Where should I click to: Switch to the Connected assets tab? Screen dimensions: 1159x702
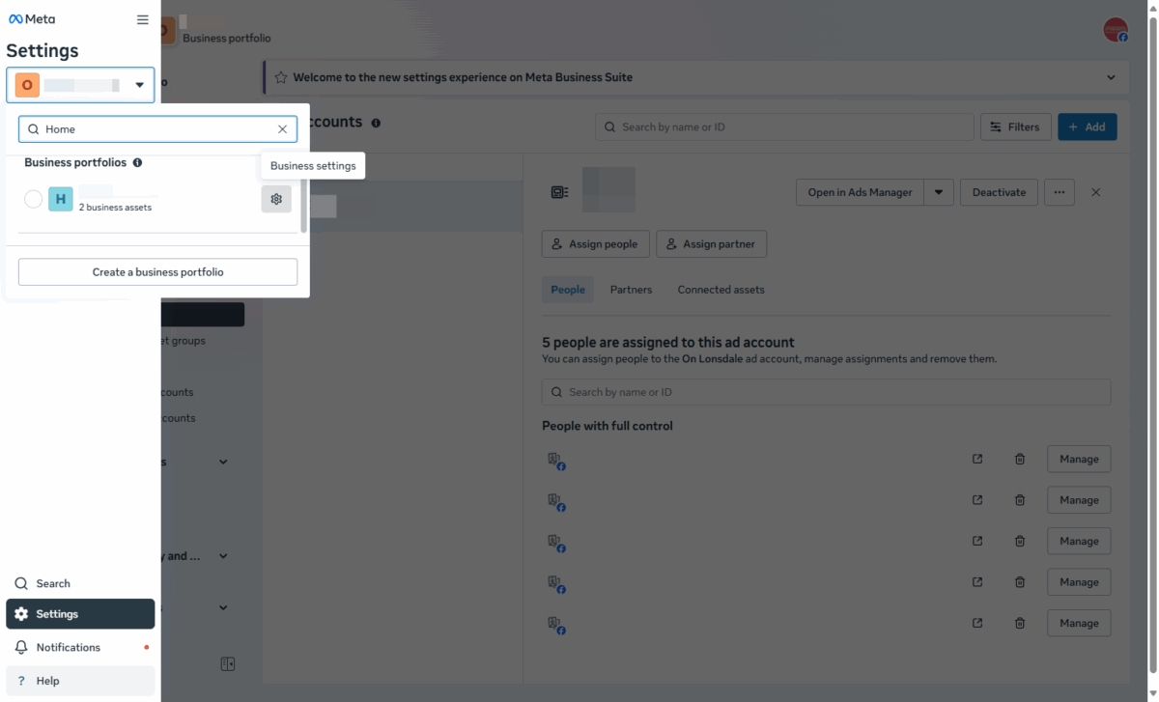coord(721,290)
